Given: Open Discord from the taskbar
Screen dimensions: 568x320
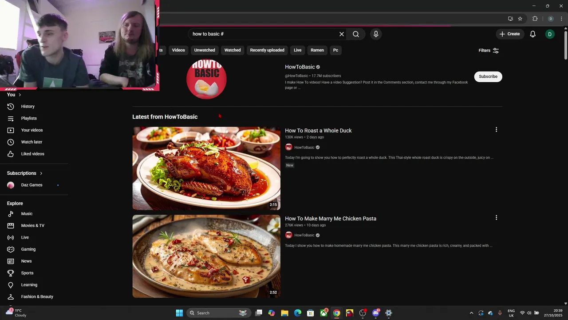Looking at the screenshot, I should coord(376,313).
